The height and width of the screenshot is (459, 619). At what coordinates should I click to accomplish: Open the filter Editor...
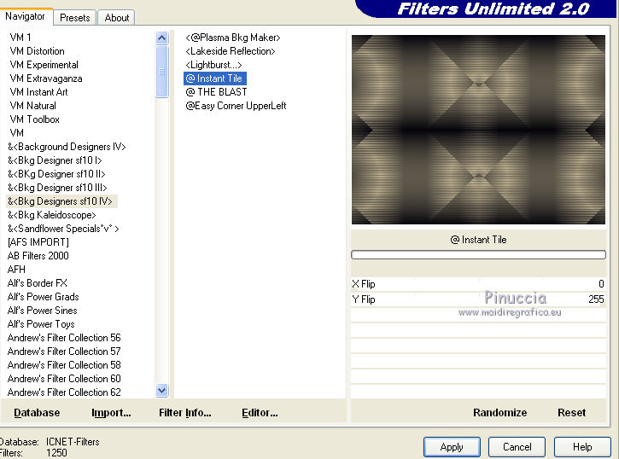point(260,412)
